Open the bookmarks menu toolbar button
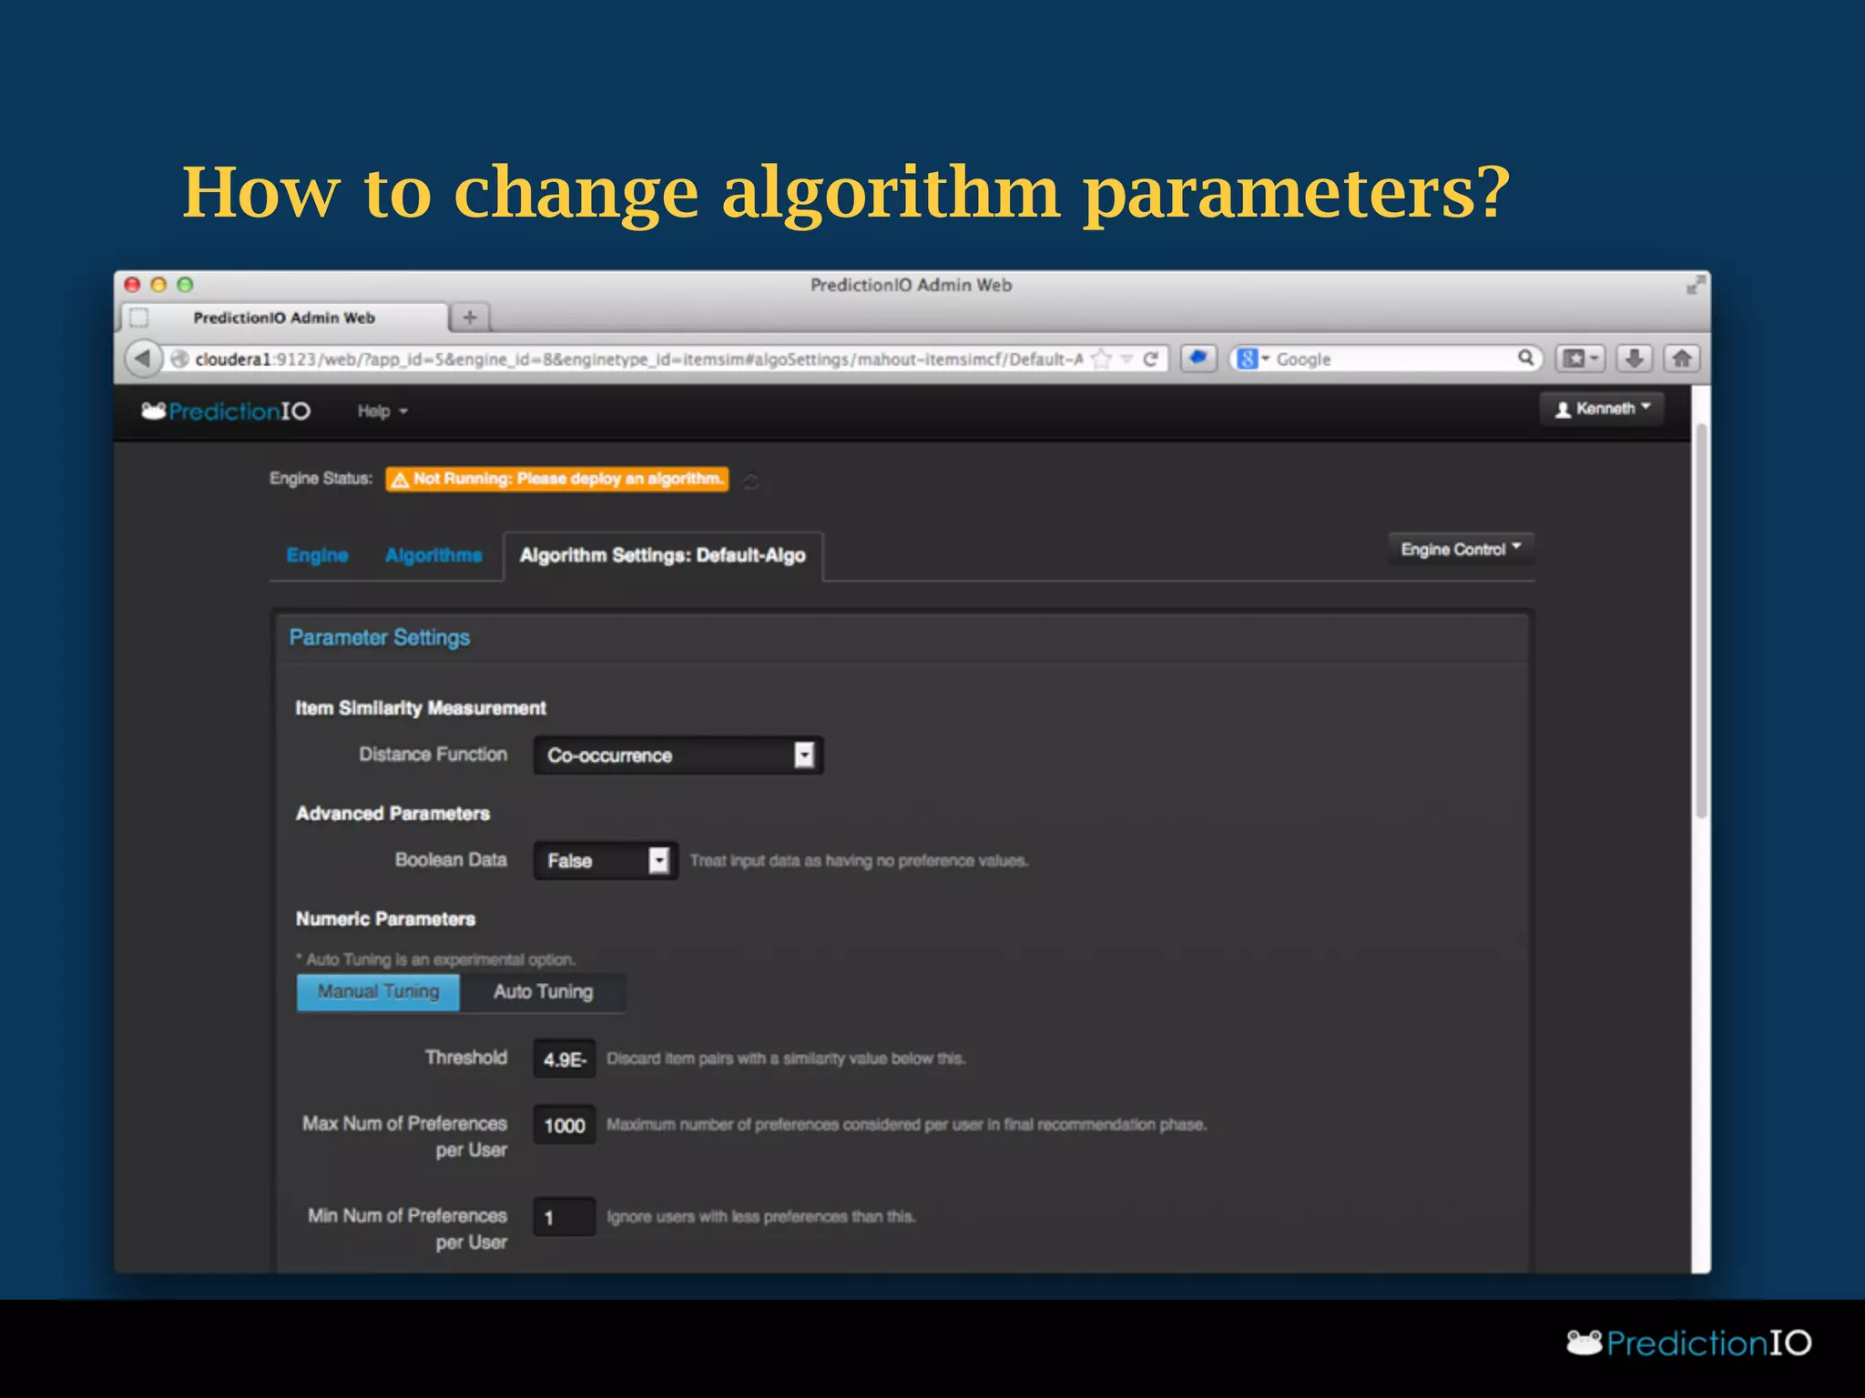1865x1398 pixels. [1580, 358]
